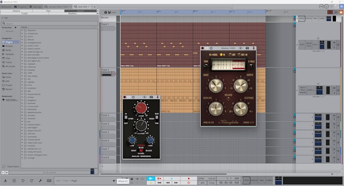This screenshot has height=186, width=344.
Task: Open the Files browser tab
Action: point(49,11)
